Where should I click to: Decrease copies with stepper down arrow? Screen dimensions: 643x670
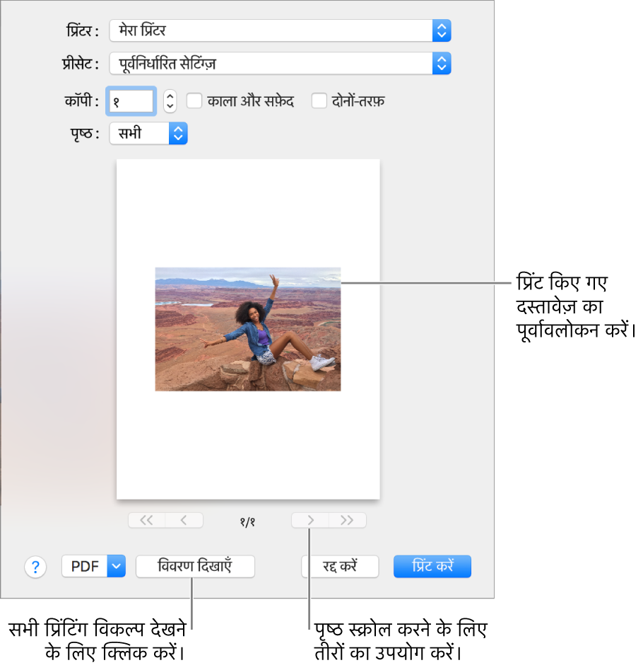coord(170,106)
